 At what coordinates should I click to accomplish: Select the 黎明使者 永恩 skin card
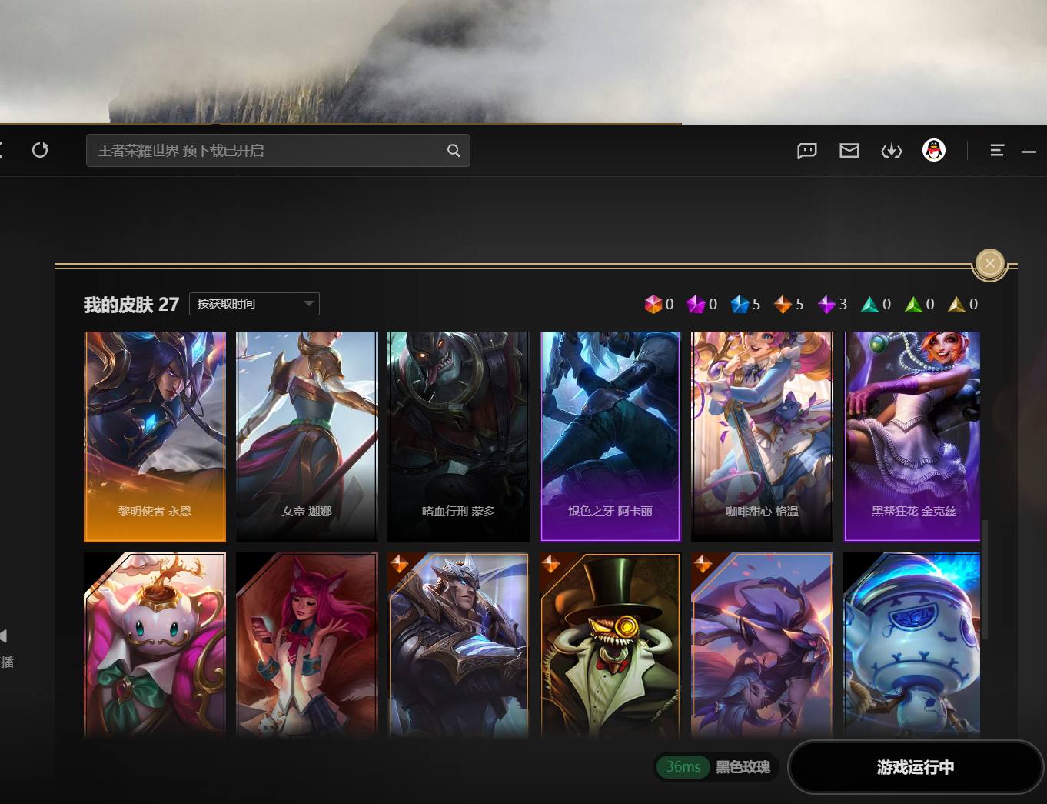point(155,437)
